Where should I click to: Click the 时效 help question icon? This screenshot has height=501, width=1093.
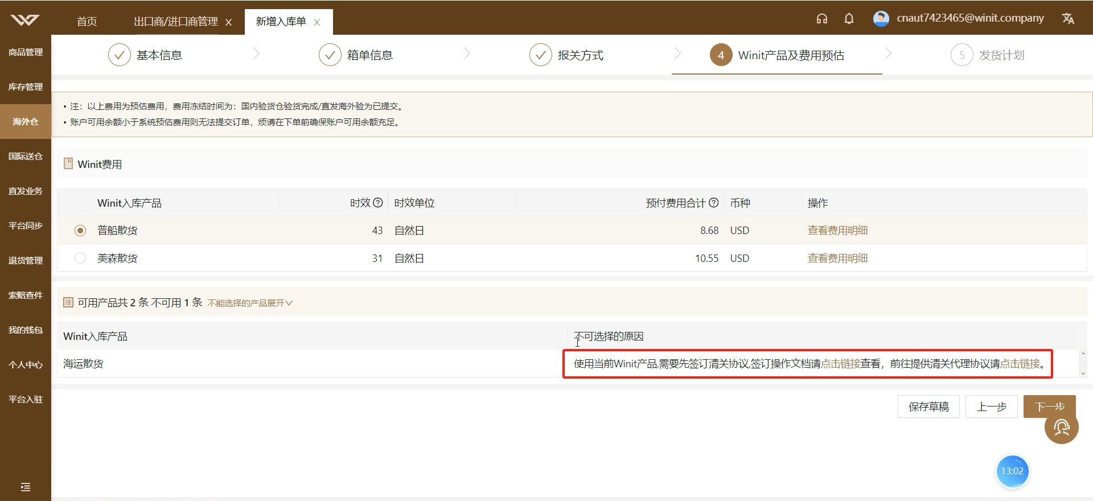pos(377,203)
